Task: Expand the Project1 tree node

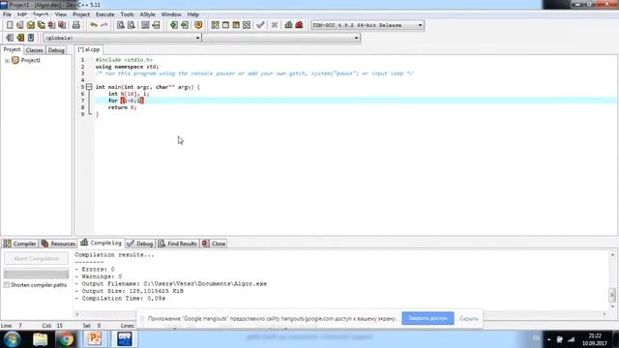Action: point(7,60)
